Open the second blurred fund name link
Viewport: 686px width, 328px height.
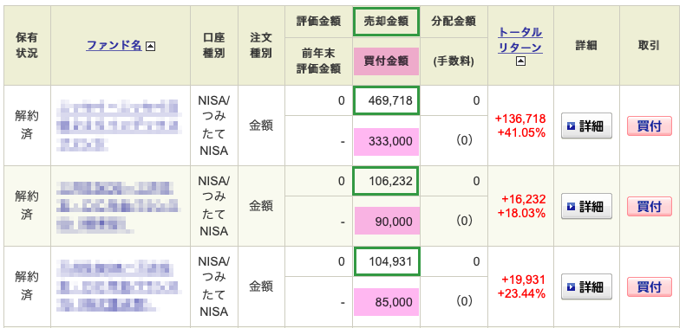[119, 206]
